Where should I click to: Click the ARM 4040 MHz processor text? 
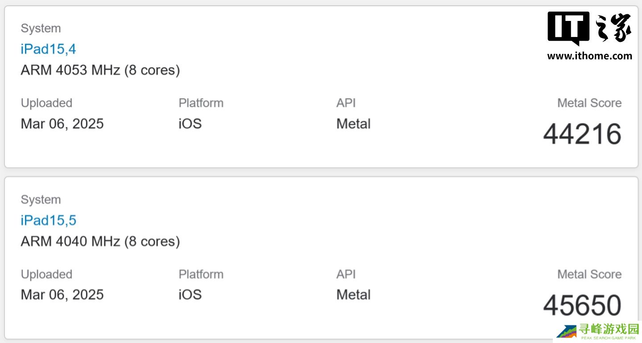(x=100, y=241)
